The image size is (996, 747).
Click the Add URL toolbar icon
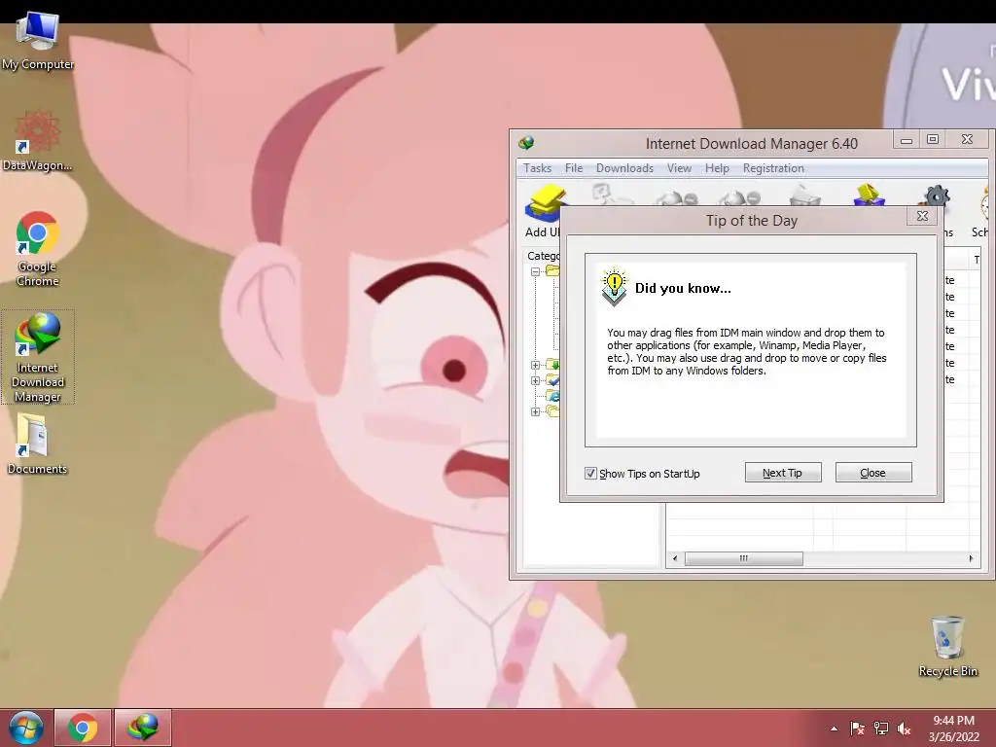coord(546,202)
